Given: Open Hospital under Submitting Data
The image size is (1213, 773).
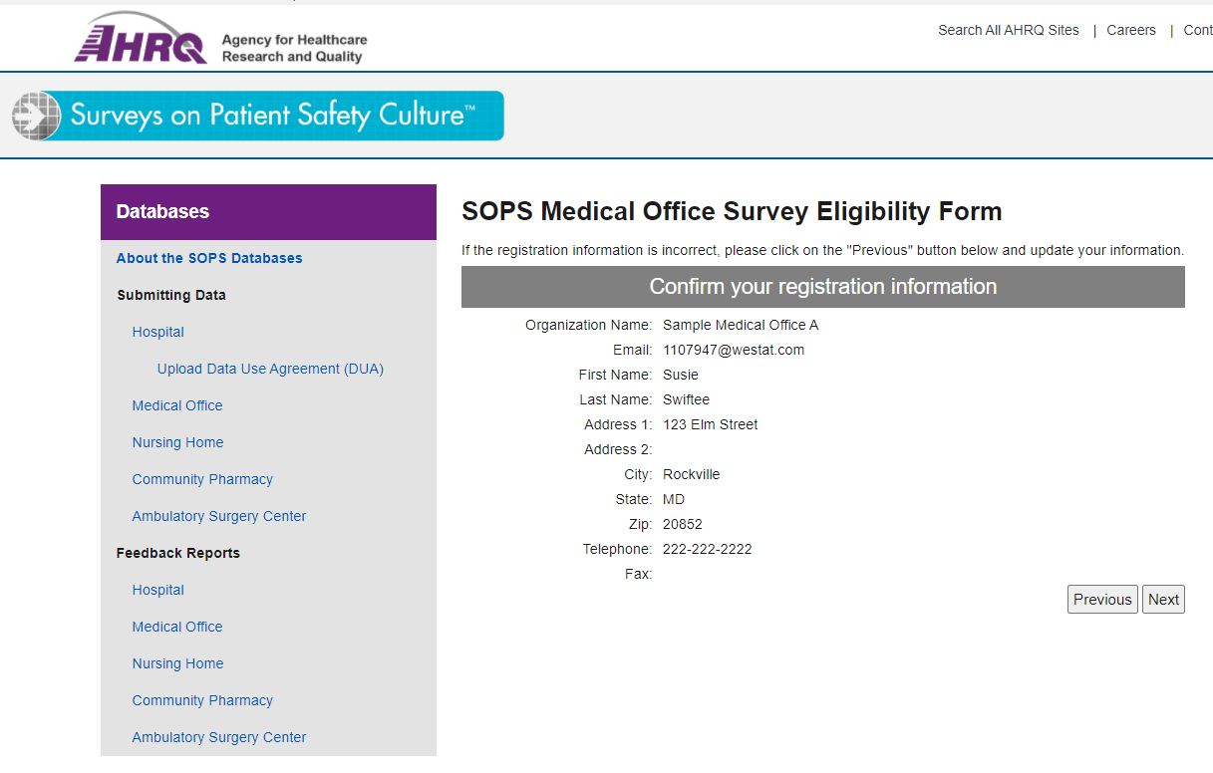Looking at the screenshot, I should 157,332.
